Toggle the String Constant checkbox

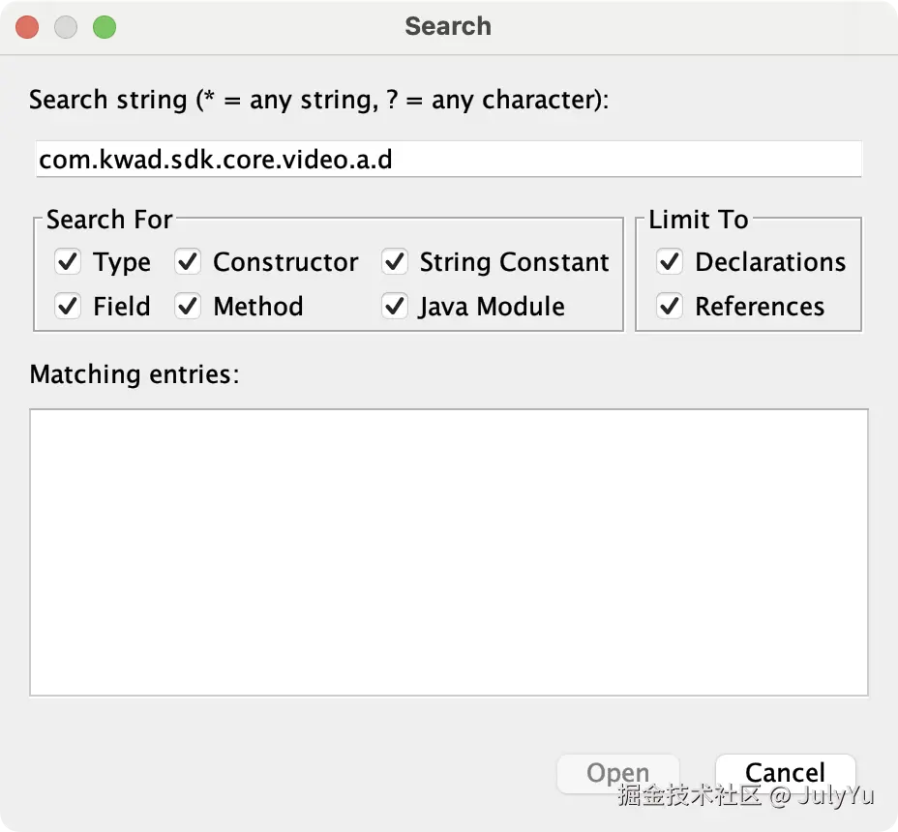tap(395, 262)
